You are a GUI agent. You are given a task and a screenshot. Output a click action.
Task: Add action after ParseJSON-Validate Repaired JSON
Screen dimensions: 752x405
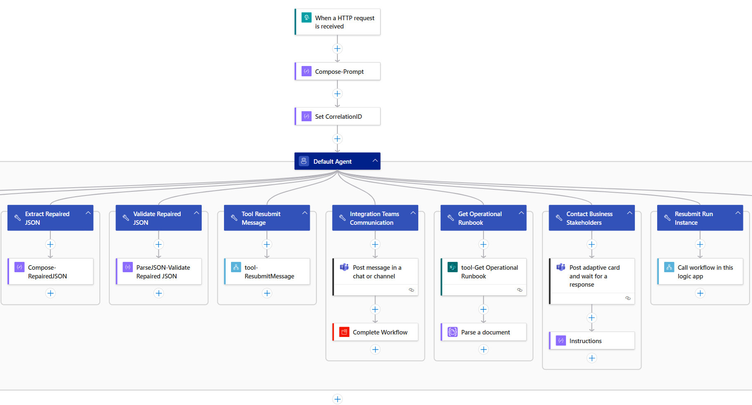click(x=159, y=293)
